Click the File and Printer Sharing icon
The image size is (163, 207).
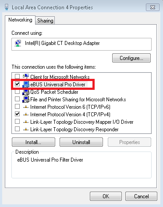point(26,99)
